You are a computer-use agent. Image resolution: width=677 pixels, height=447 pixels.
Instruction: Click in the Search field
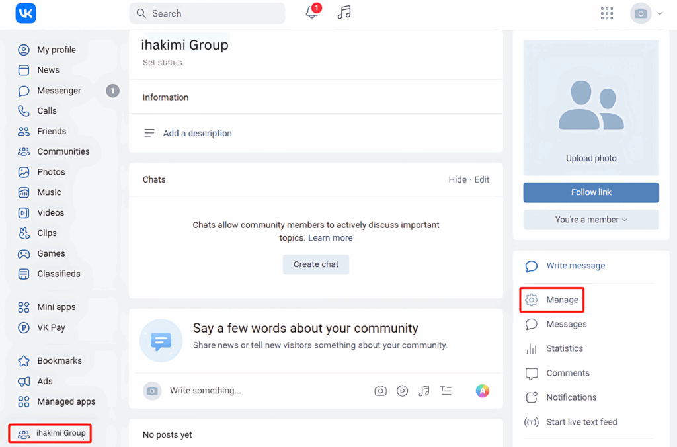212,13
